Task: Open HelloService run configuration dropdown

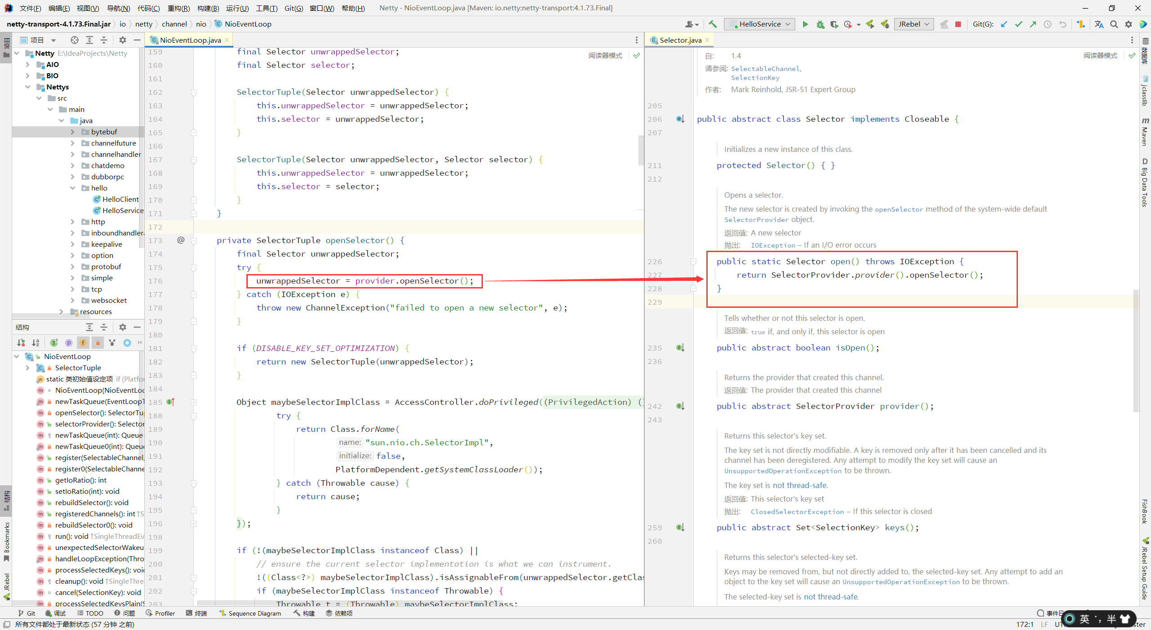Action: 759,24
